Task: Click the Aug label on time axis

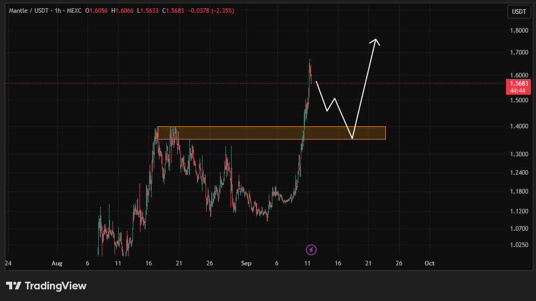Action: pos(57,263)
